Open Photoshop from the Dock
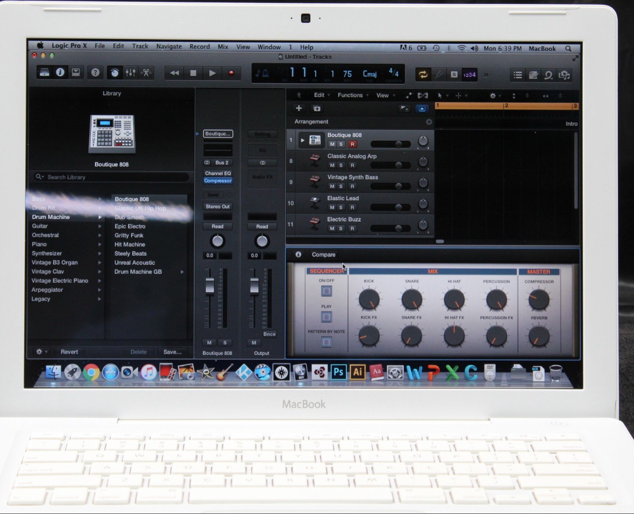 tap(338, 372)
